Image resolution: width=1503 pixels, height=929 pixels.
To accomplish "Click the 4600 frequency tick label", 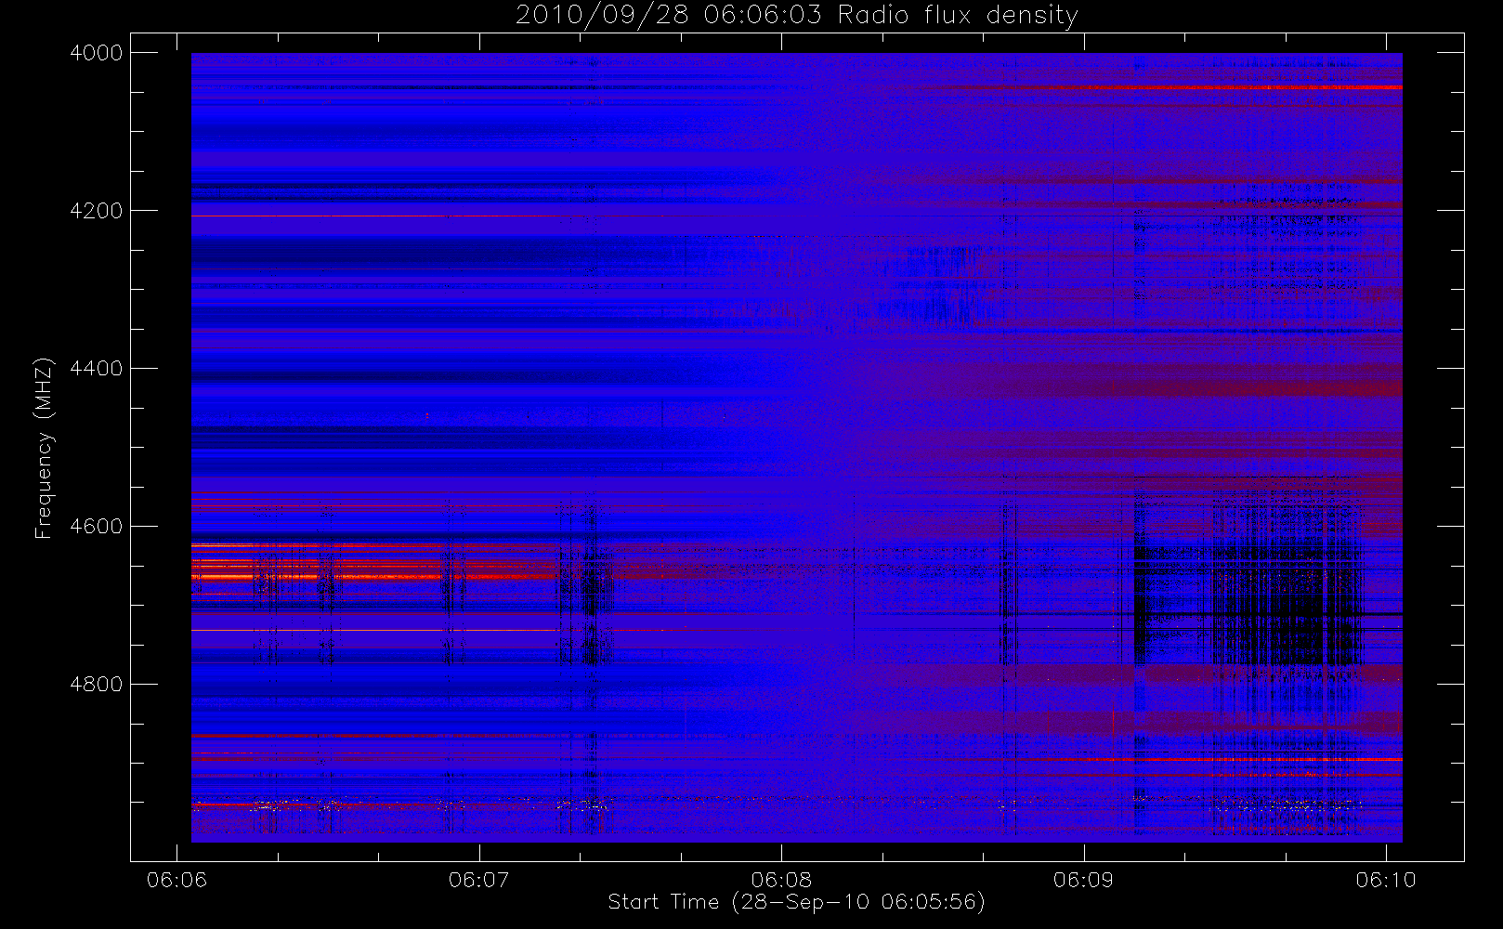I will (x=97, y=527).
